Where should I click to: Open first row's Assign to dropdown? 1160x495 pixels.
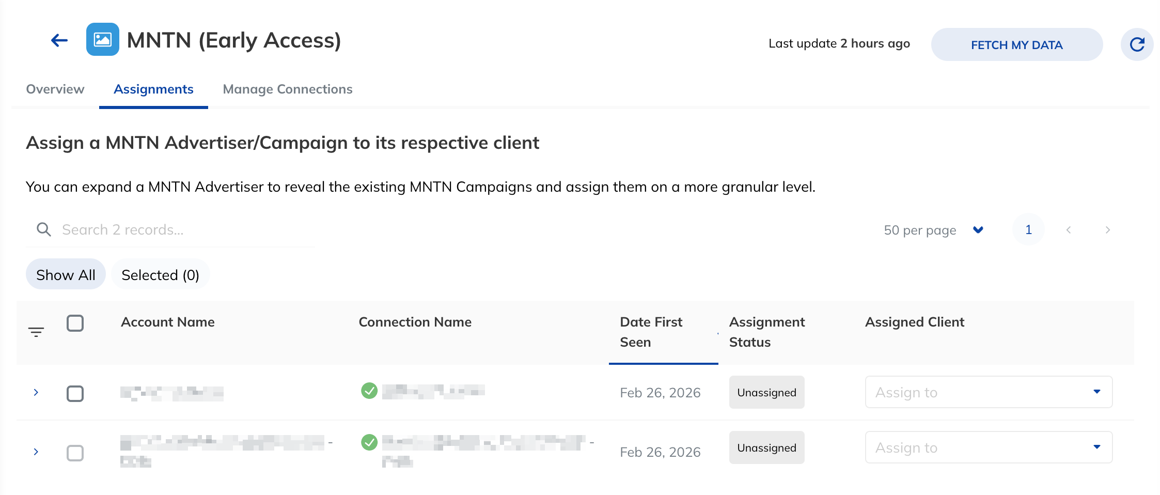989,392
